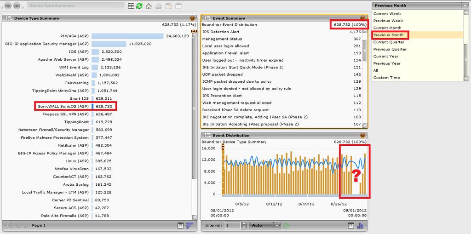The height and width of the screenshot is (234, 471).
Task: Click inside the Interval value field
Action: coord(233,225)
